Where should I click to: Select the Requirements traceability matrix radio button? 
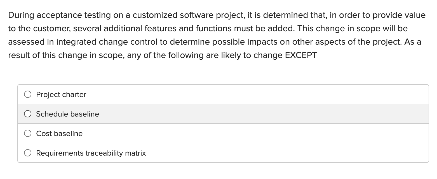28,153
